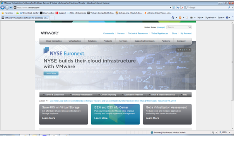Open the Partners main menu

coord(166,41)
